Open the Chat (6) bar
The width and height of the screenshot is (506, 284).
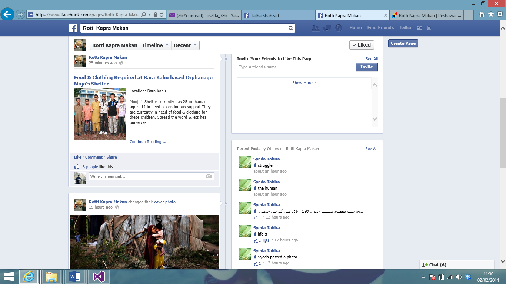[x=457, y=265]
